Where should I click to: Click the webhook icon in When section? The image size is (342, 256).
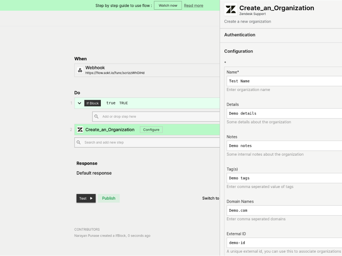pyautogui.click(x=80, y=70)
